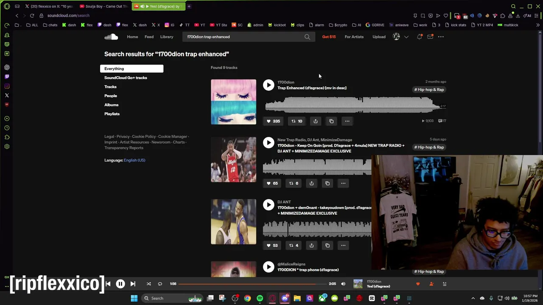Mute the player volume
Screen dimensions: 543x305
[x=343, y=284]
